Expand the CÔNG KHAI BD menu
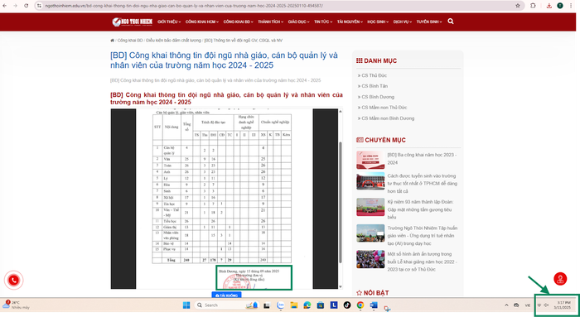The image size is (580, 317). 239,22
